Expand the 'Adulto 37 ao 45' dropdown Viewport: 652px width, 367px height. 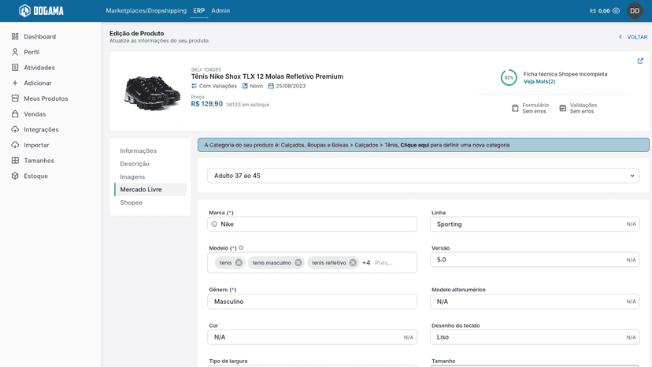coord(424,176)
